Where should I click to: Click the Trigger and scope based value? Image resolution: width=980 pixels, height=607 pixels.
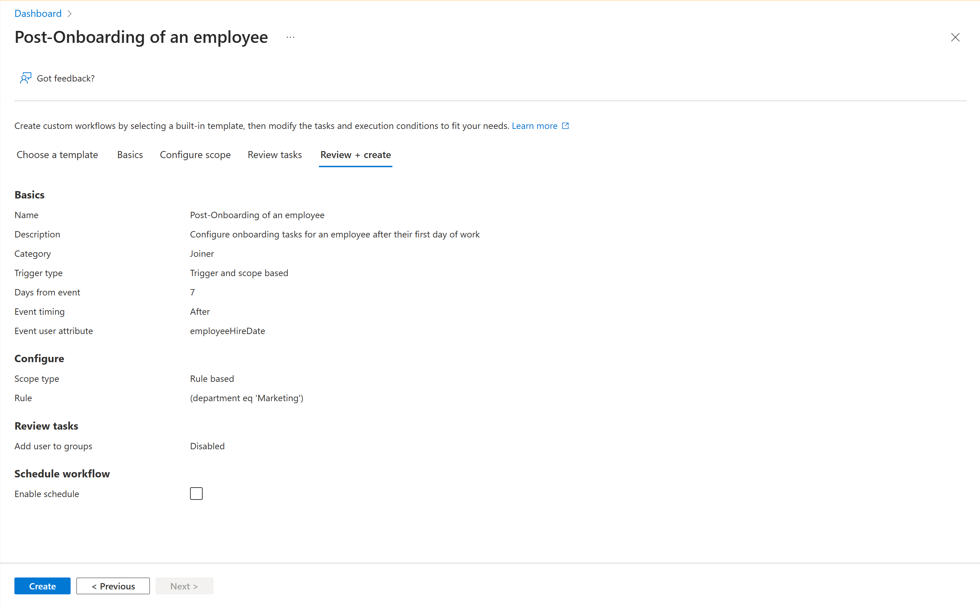(238, 272)
